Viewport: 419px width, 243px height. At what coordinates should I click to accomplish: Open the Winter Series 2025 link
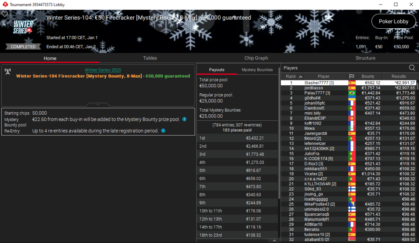(x=103, y=70)
